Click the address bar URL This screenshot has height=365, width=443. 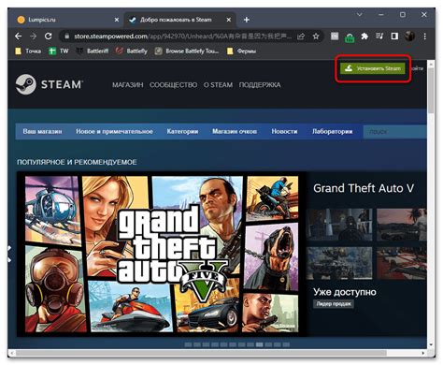pos(182,36)
